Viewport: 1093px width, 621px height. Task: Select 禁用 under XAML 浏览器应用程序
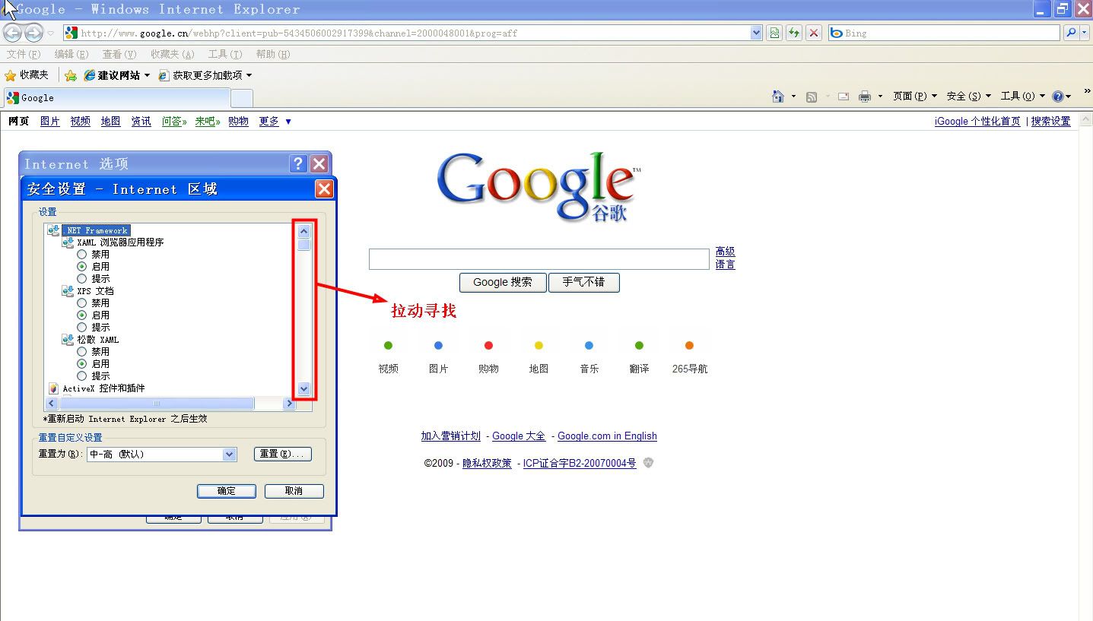[x=81, y=254]
